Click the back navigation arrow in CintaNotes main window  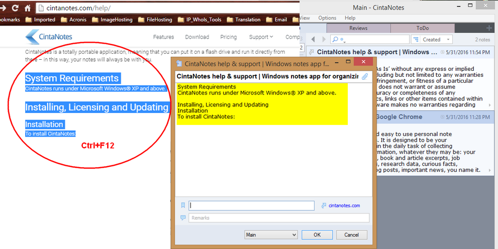(313, 39)
